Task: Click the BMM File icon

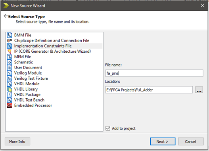Action: click(10, 35)
